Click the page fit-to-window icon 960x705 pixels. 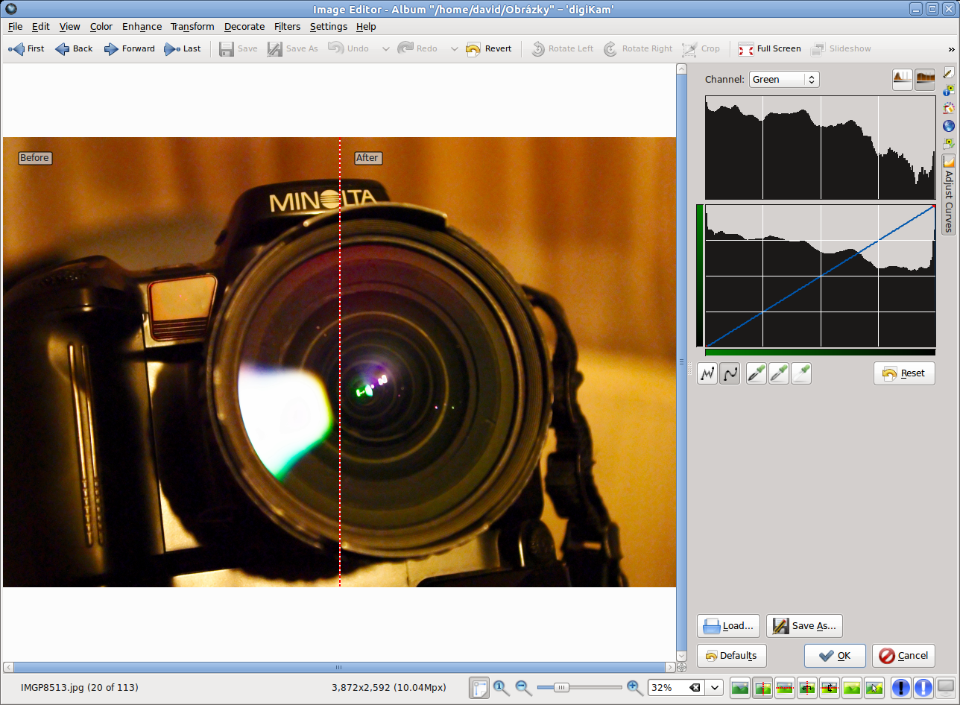pos(479,687)
